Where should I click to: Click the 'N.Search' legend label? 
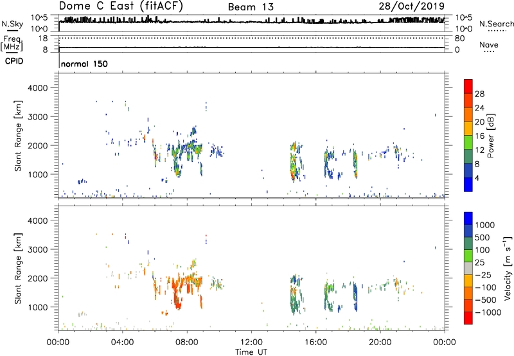pos(496,24)
